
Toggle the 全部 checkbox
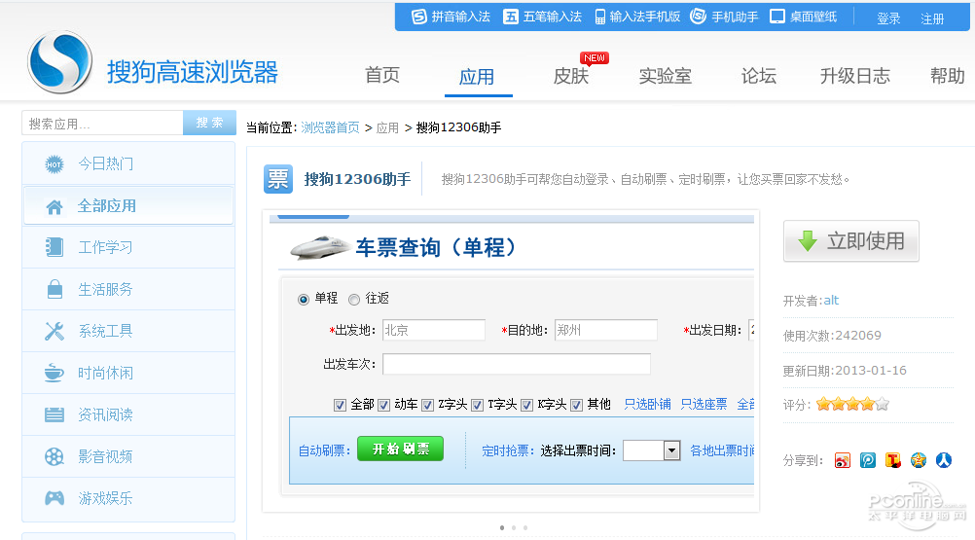point(340,405)
